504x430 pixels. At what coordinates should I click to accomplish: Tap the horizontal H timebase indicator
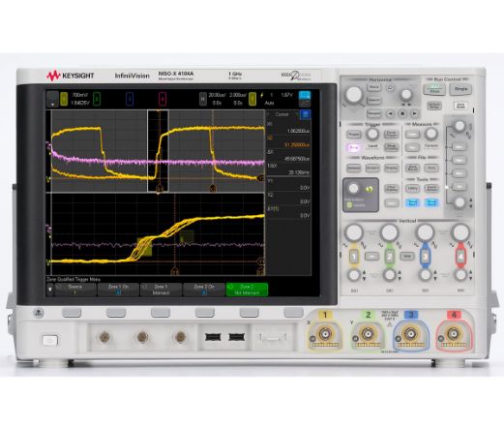point(203,99)
